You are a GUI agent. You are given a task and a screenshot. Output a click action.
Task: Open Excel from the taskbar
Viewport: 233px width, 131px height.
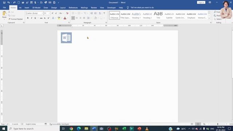pyautogui.click(x=124, y=128)
